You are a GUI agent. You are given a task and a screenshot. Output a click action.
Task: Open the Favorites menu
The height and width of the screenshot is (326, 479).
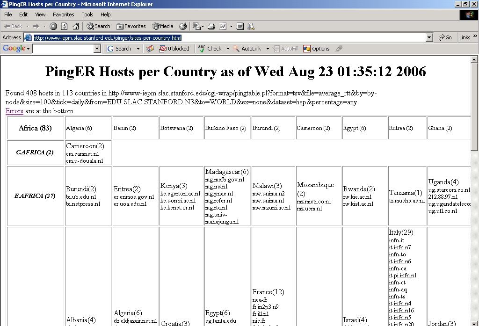63,14
